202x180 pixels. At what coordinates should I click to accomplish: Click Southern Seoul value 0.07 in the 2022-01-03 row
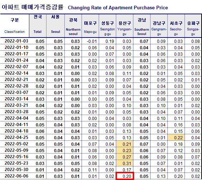pos(144,41)
